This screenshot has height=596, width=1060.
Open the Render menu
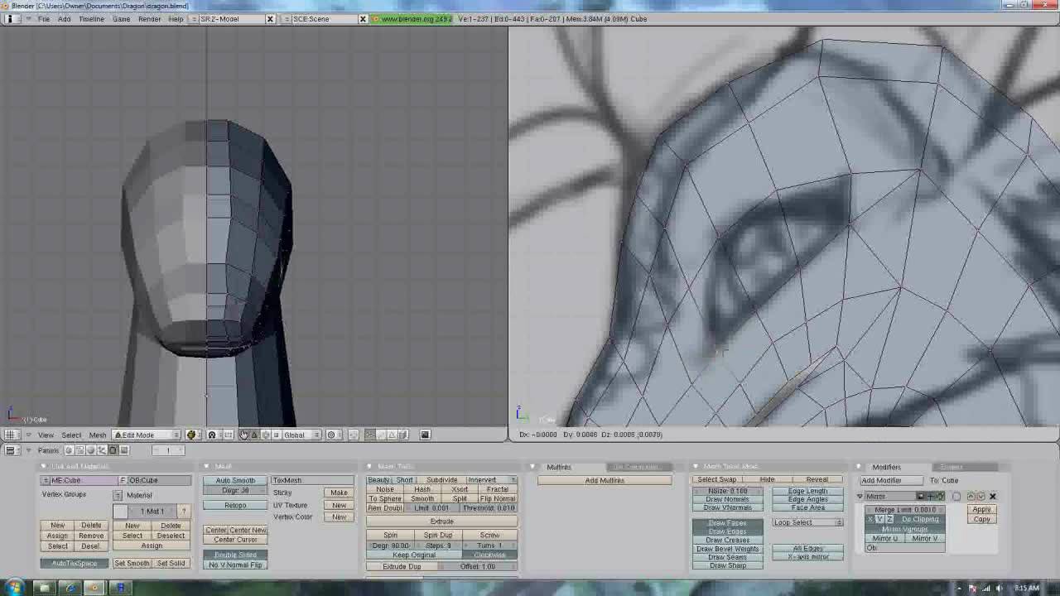click(x=149, y=18)
